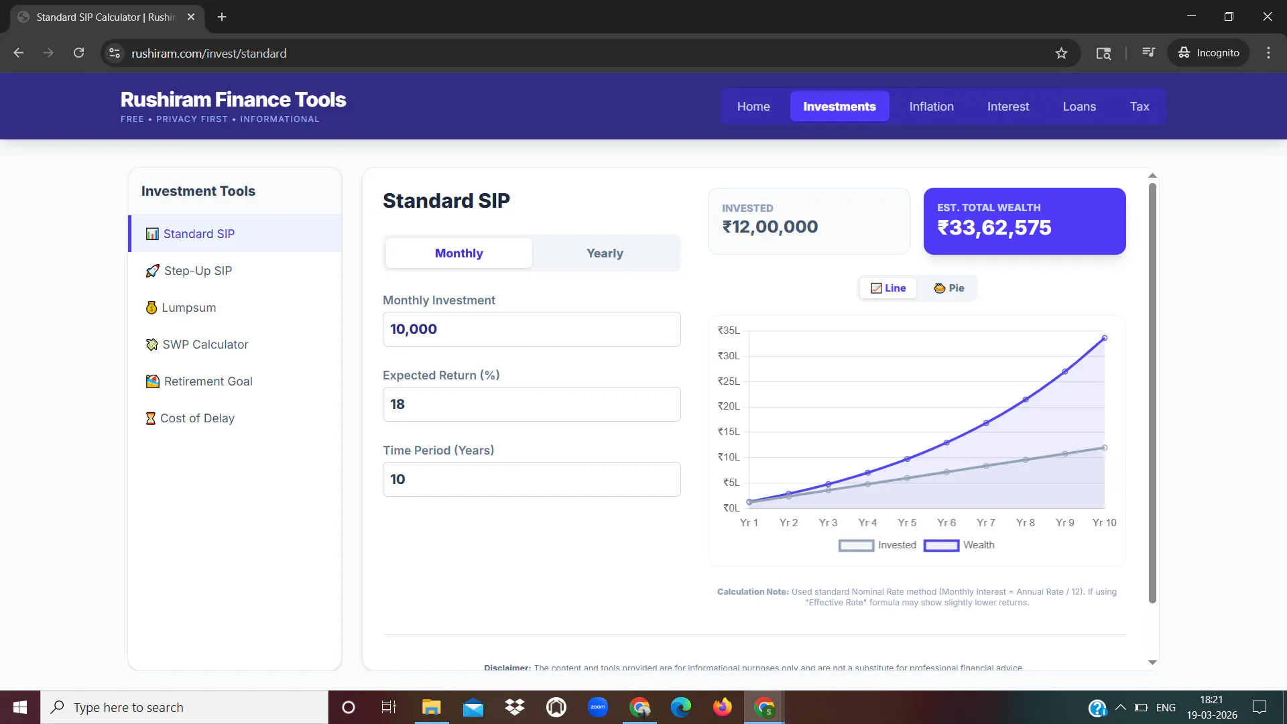Click the panel scrollbar down arrow
Screen dimensions: 1287x724
coord(1152,662)
